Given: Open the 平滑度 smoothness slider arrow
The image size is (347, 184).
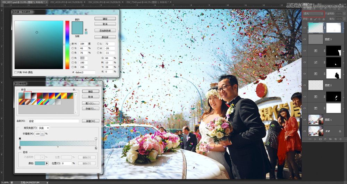Looking at the screenshot, I should tap(42, 134).
